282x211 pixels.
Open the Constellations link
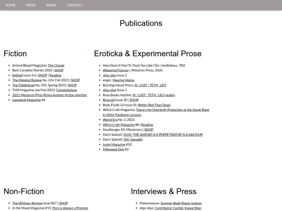(x=66, y=90)
